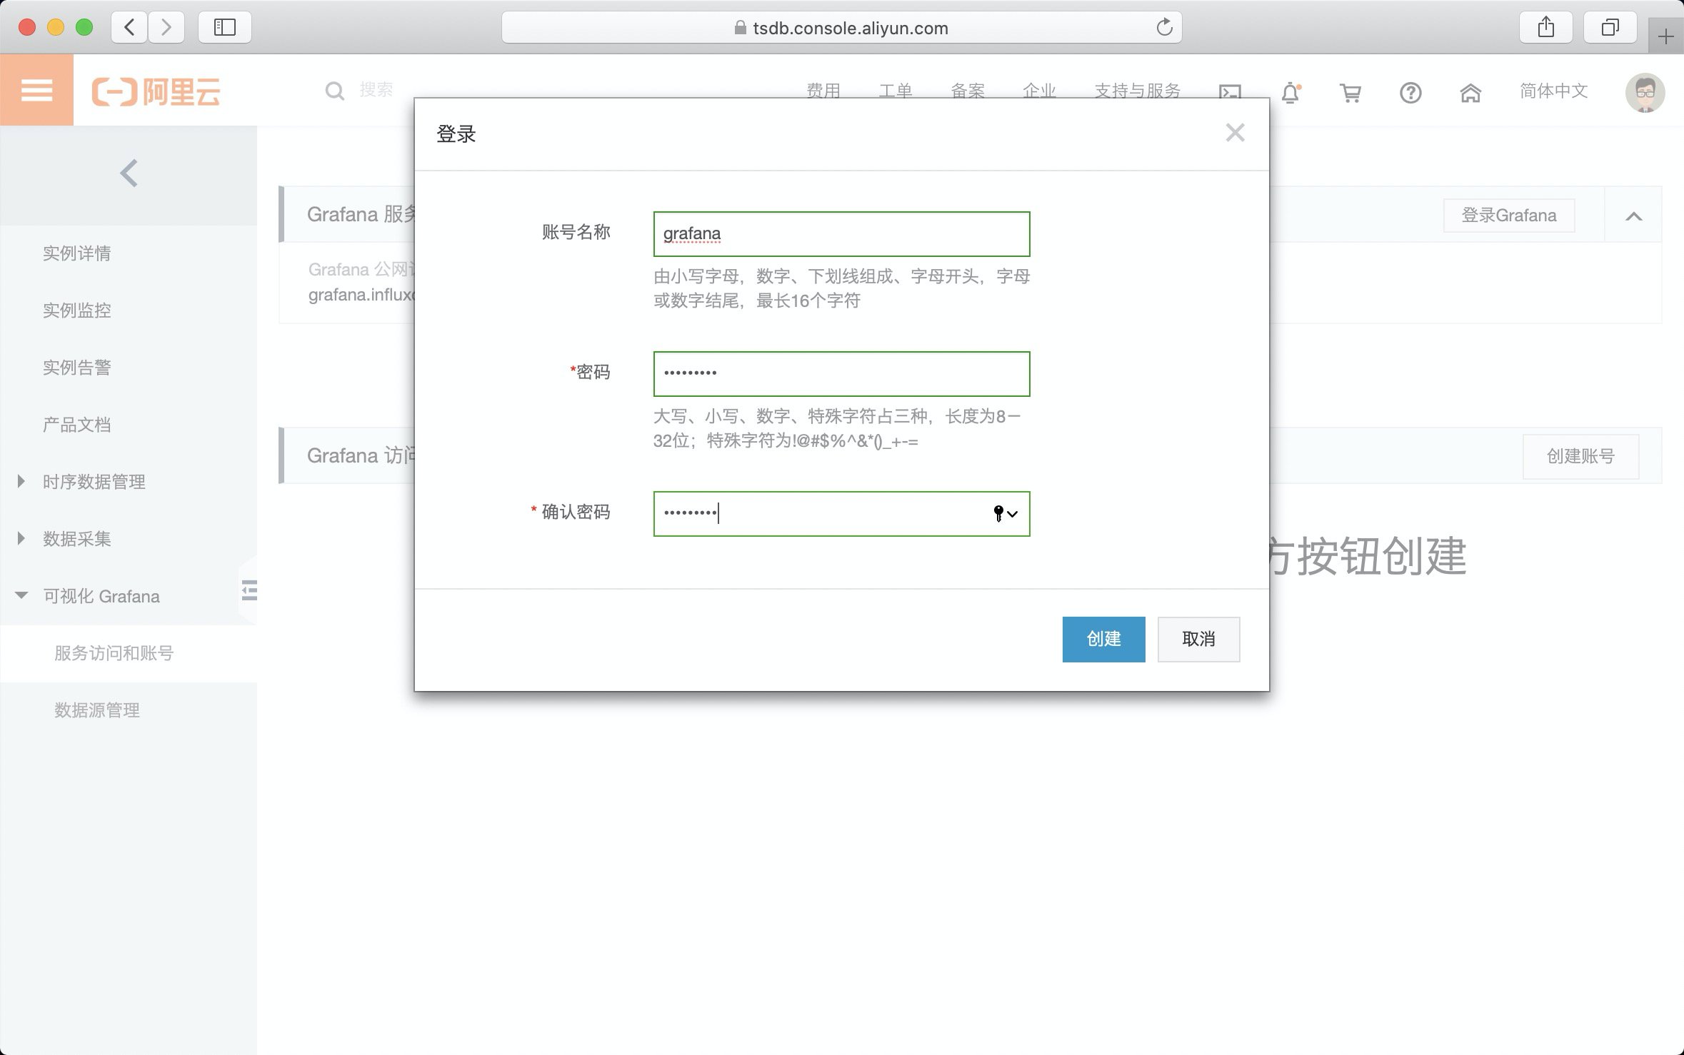Screen dimensions: 1684x1055
Task: Focus the 确认密码 input field
Action: pyautogui.click(x=841, y=514)
